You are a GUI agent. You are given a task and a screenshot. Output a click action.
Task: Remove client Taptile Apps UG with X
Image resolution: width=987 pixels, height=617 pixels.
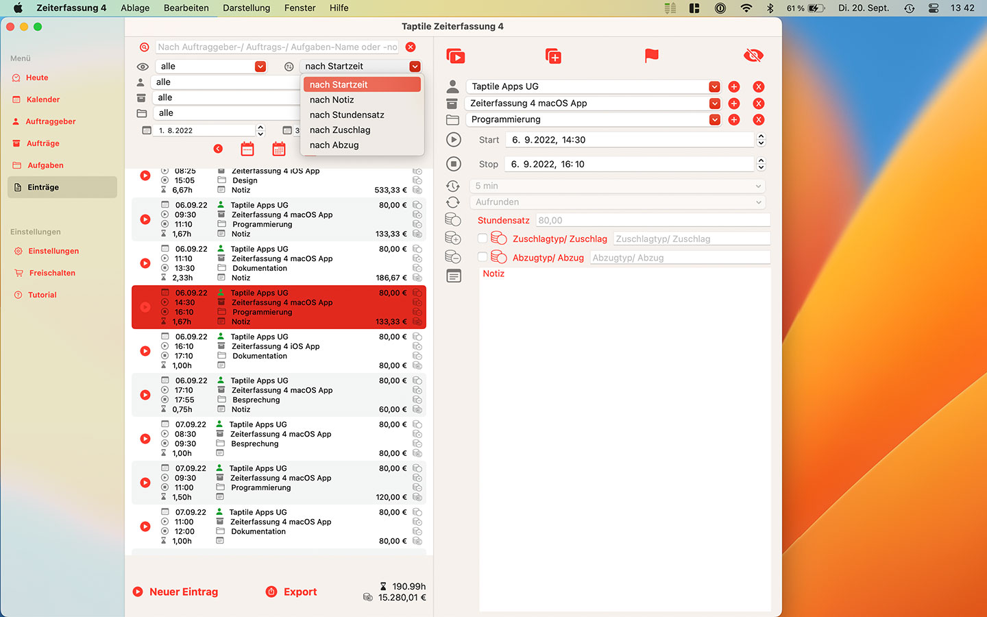coord(759,87)
